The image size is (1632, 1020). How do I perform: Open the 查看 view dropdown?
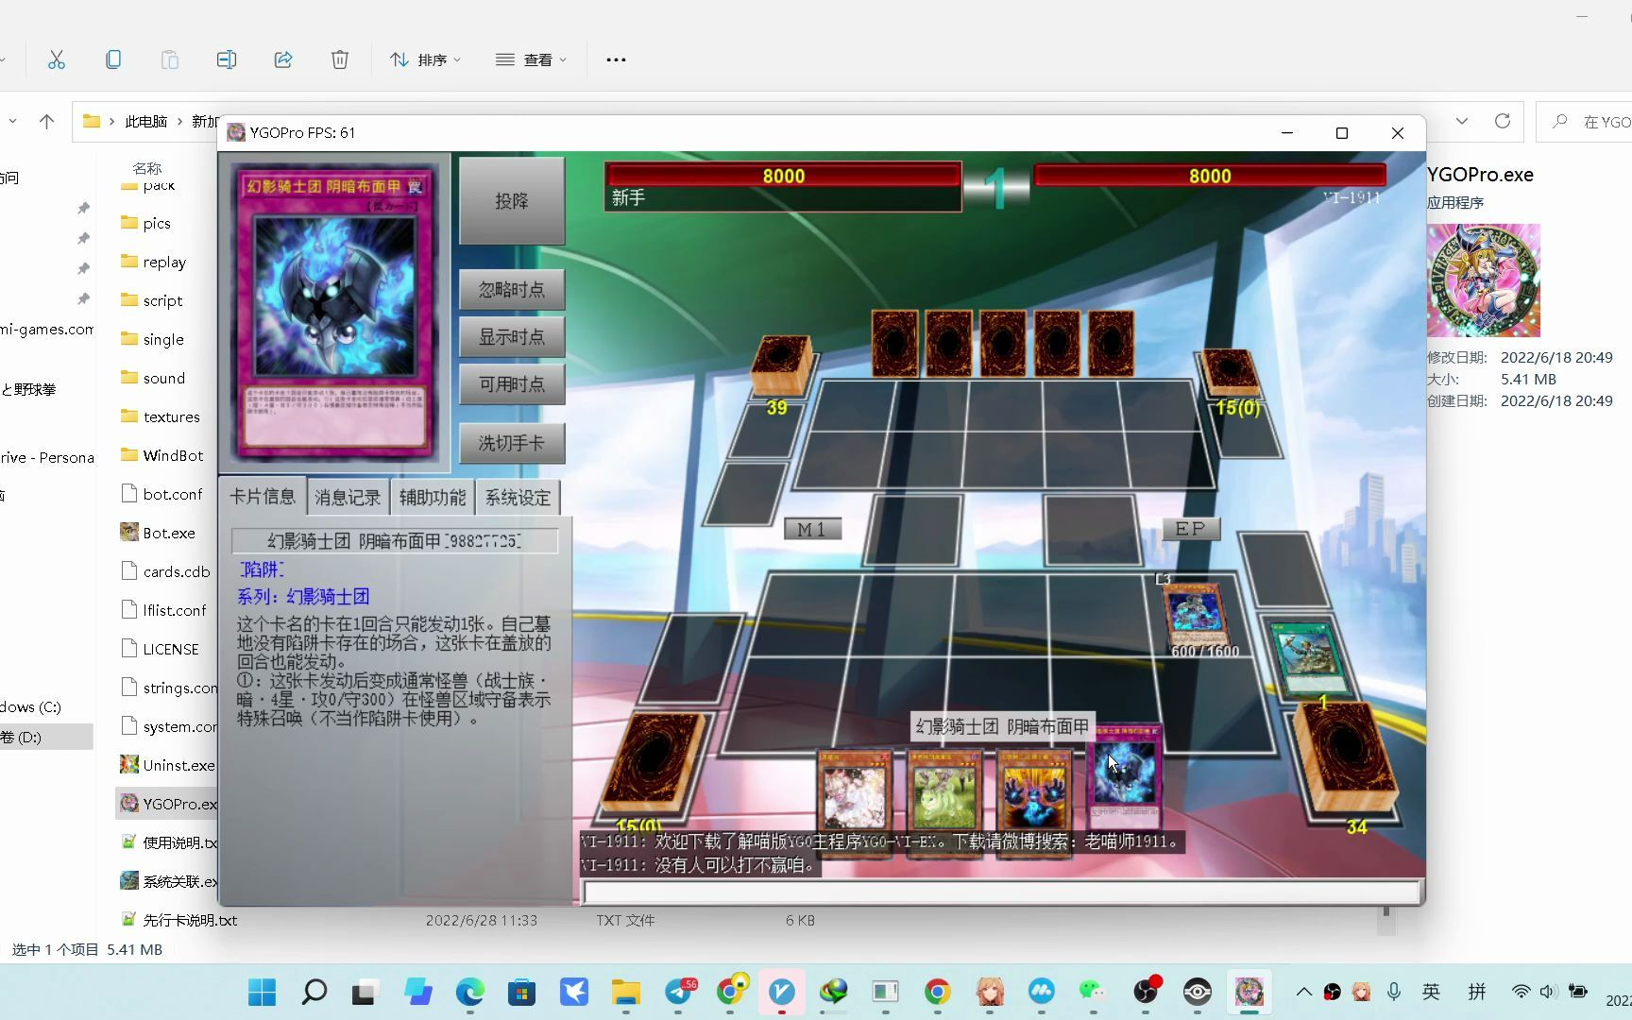point(531,59)
